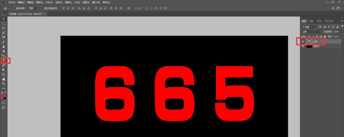Select the Path Selection arrow tool
The width and height of the screenshot is (344, 137).
pos(4,70)
